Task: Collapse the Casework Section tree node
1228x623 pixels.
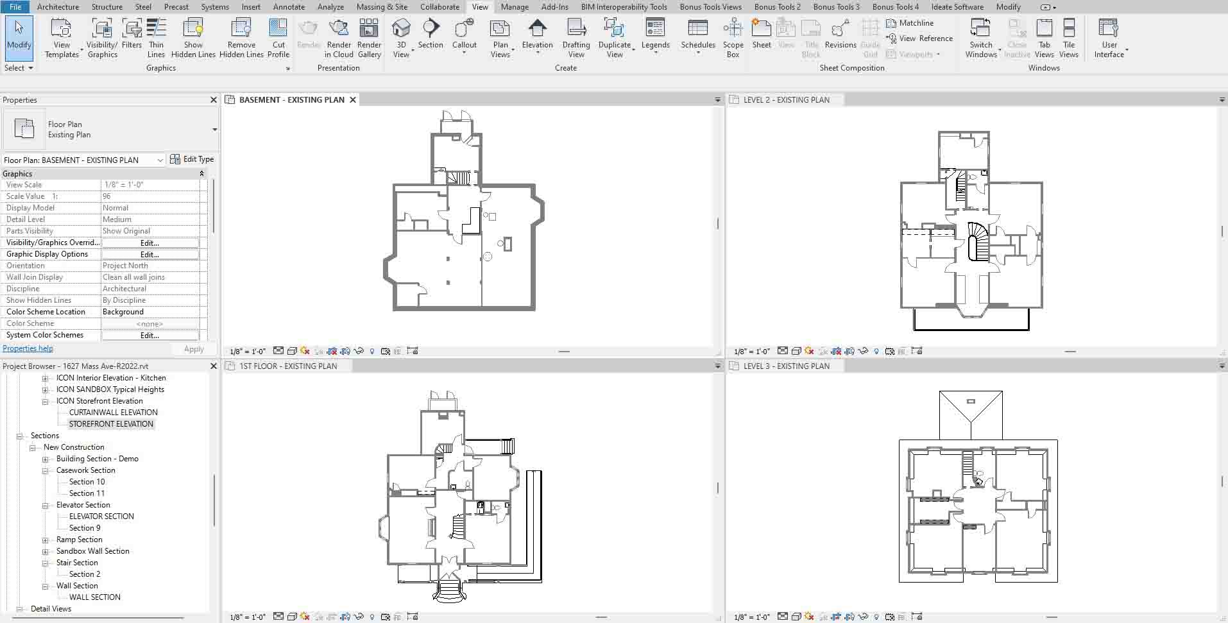Action: 46,470
